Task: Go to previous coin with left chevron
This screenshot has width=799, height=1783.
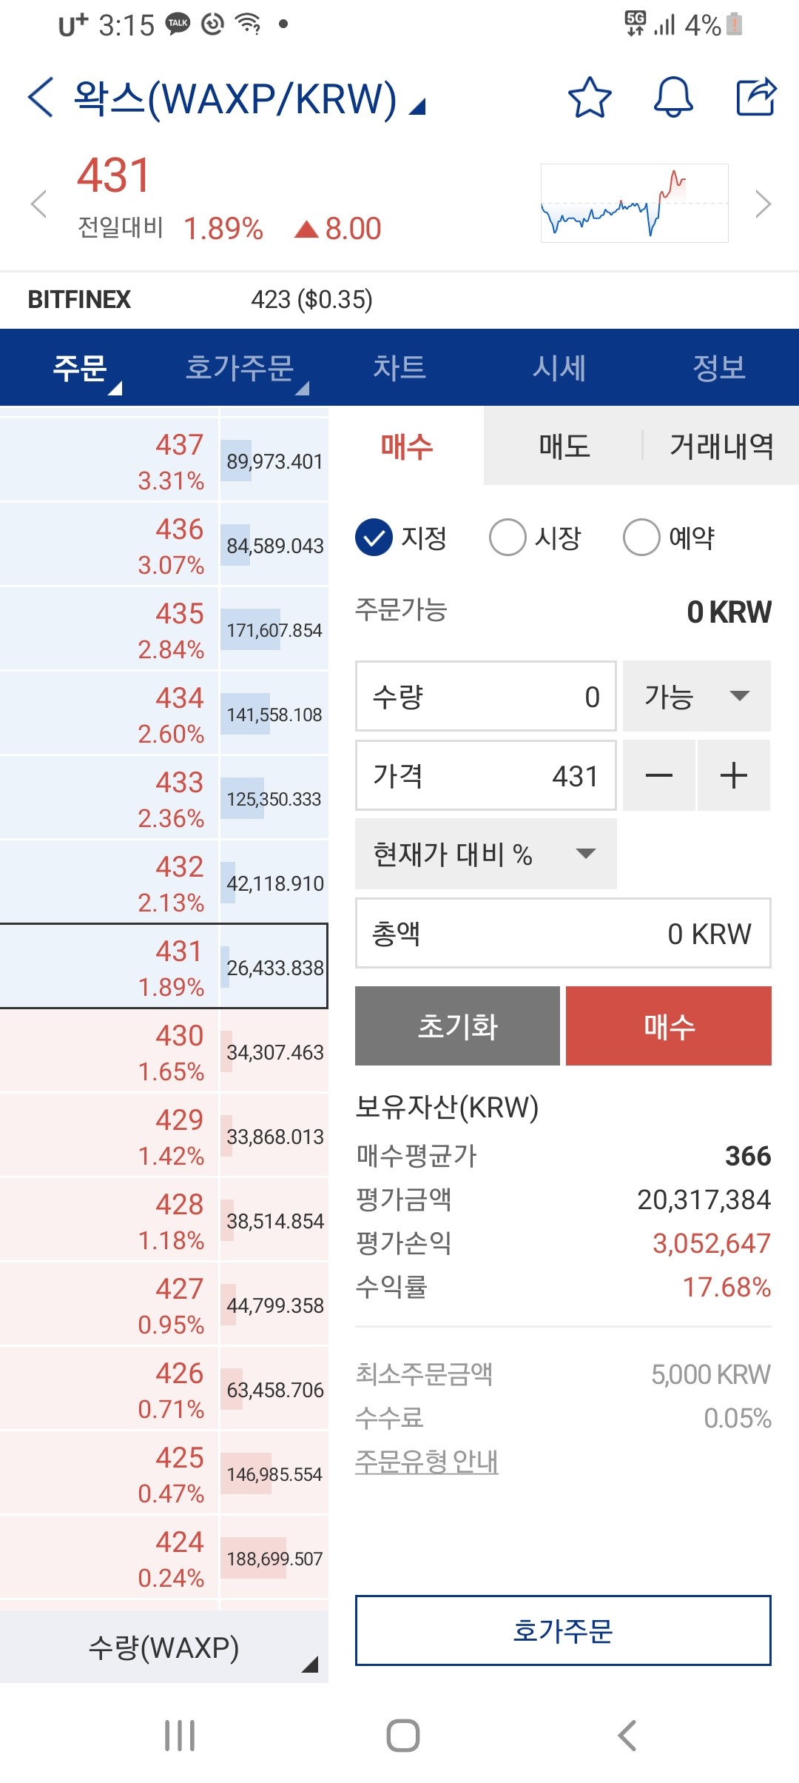Action: pyautogui.click(x=38, y=204)
